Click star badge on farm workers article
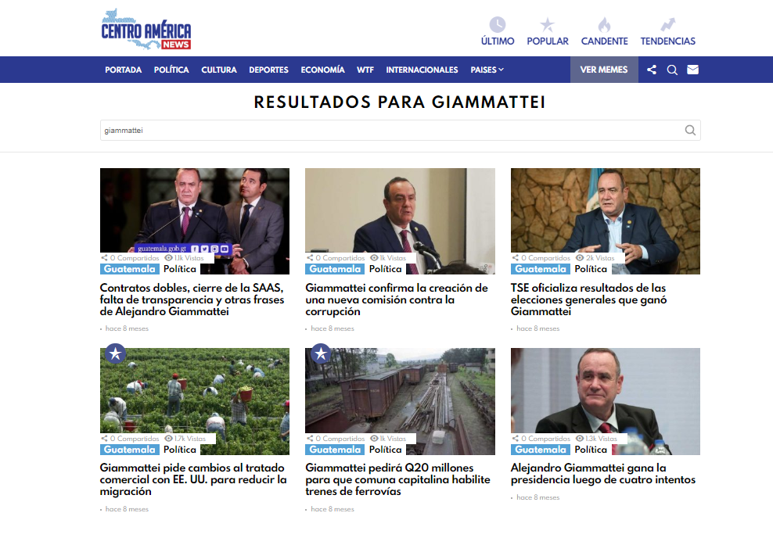Image resolution: width=773 pixels, height=538 pixels. click(x=115, y=353)
